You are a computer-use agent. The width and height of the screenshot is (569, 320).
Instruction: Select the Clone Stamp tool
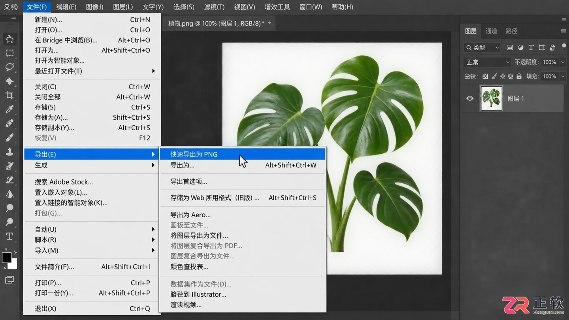coord(9,152)
